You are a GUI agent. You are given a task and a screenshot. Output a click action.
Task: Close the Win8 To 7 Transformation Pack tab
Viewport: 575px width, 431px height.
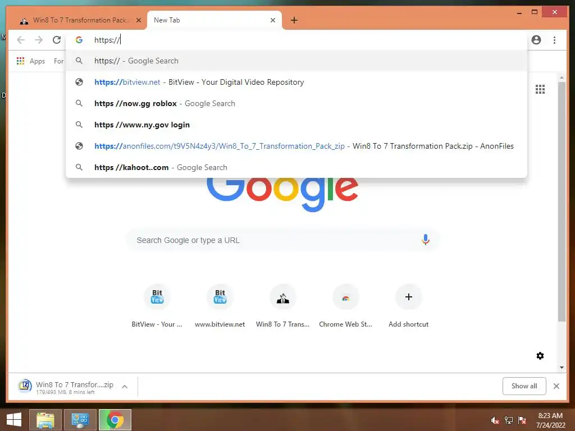point(139,20)
